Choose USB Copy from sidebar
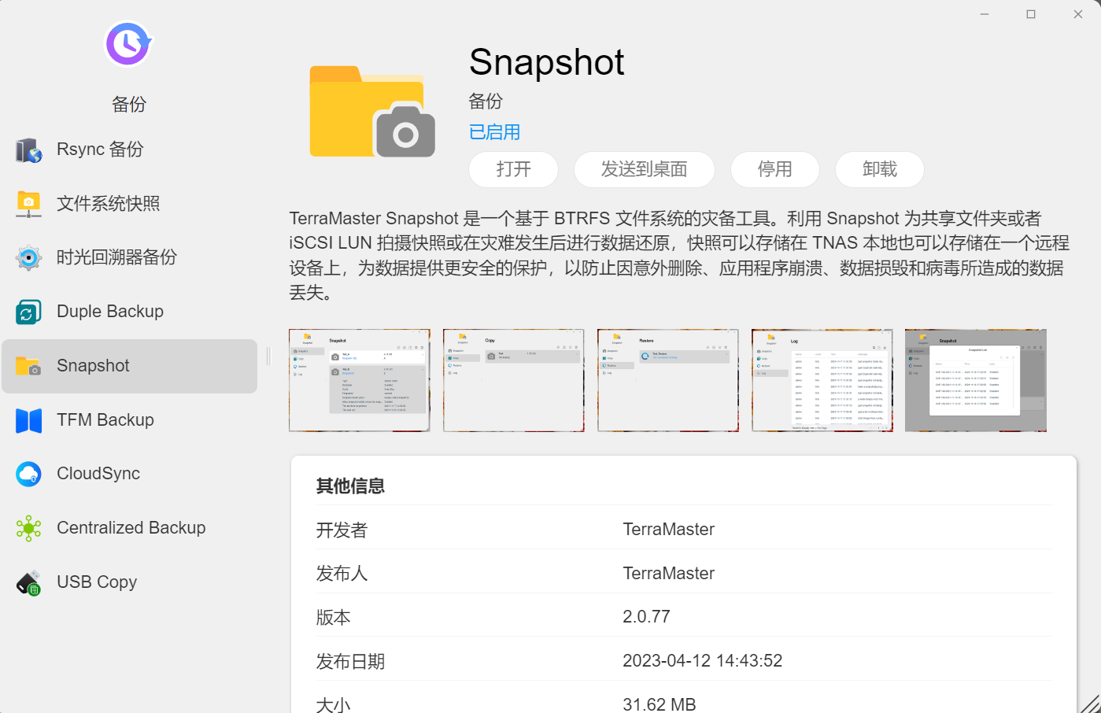1101x713 pixels. [130, 582]
